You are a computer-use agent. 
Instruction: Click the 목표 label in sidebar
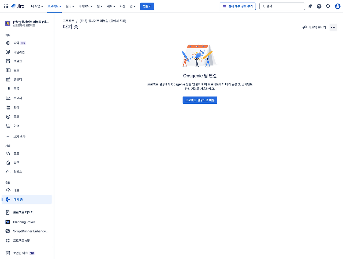(x=16, y=117)
